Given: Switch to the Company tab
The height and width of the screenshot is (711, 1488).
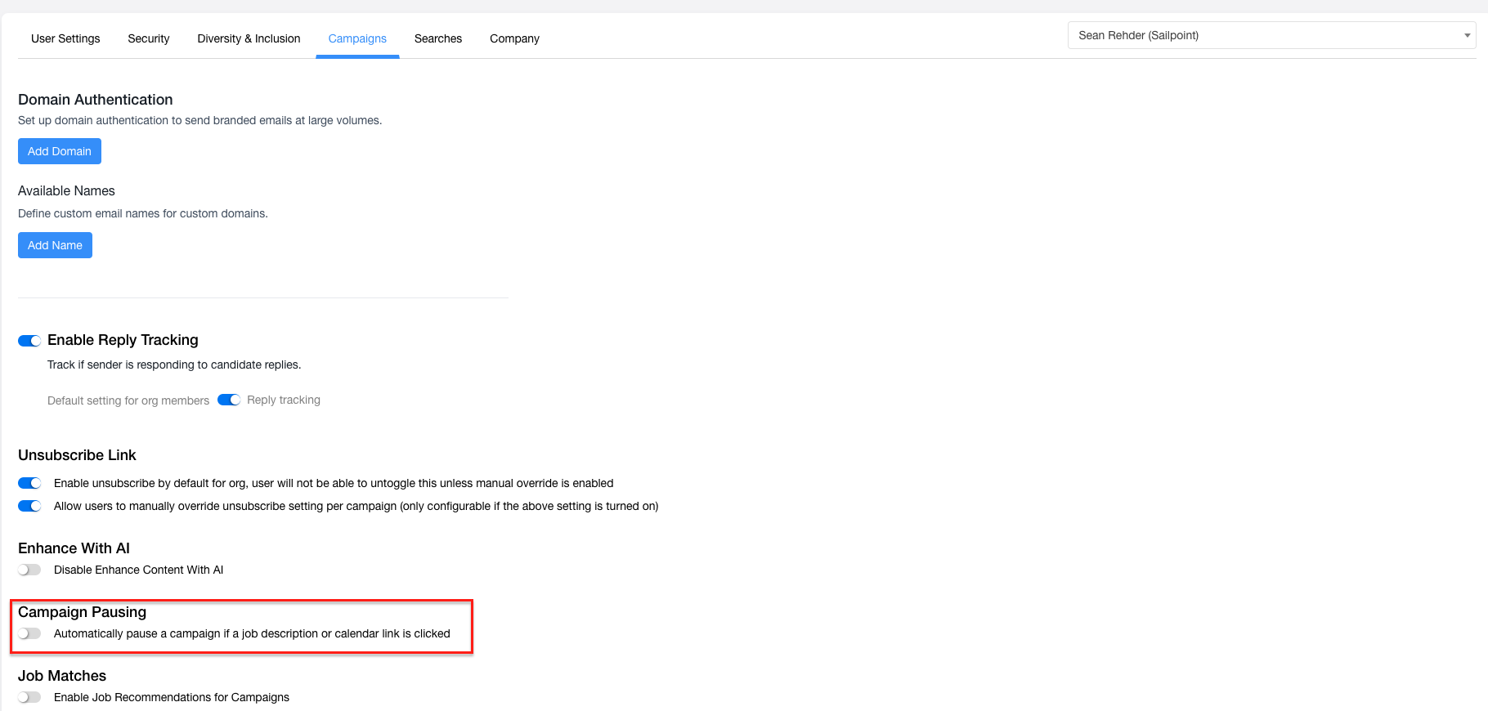Looking at the screenshot, I should pos(514,38).
